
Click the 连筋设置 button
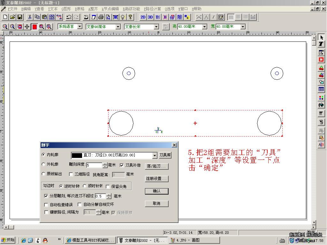(x=156, y=179)
